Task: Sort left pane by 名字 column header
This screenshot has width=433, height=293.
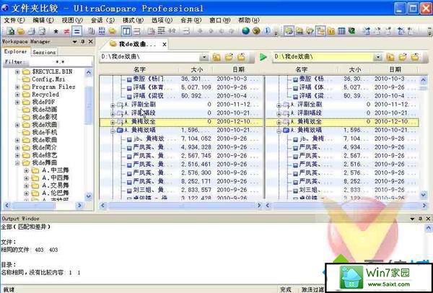Action: (139, 69)
